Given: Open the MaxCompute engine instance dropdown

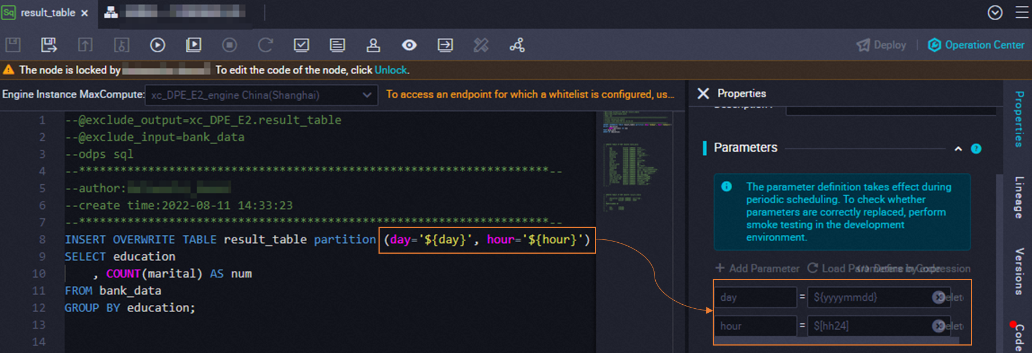Looking at the screenshot, I should tap(262, 95).
